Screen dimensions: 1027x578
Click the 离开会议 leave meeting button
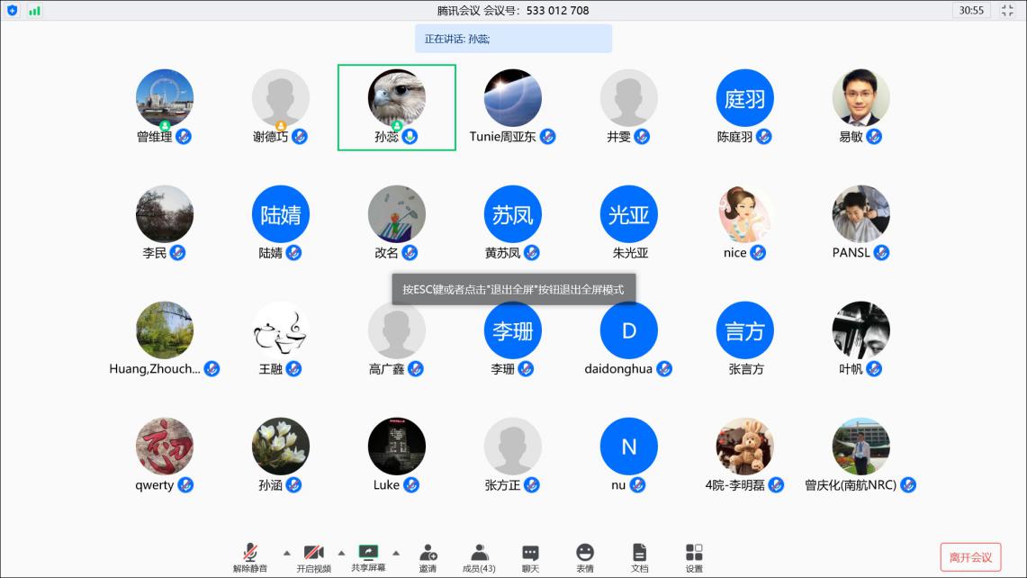(x=970, y=557)
